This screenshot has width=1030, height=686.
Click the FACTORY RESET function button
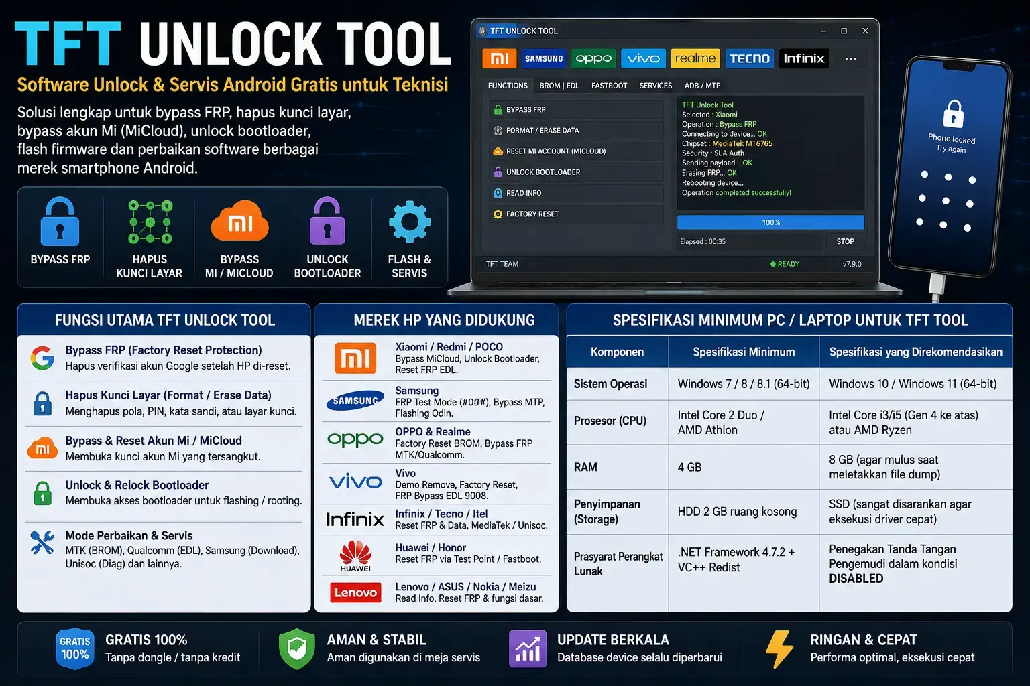(577, 214)
